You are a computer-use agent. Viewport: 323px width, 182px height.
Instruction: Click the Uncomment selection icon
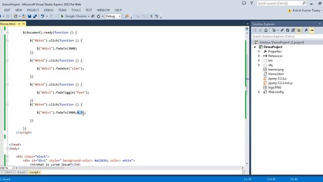pos(156,16)
